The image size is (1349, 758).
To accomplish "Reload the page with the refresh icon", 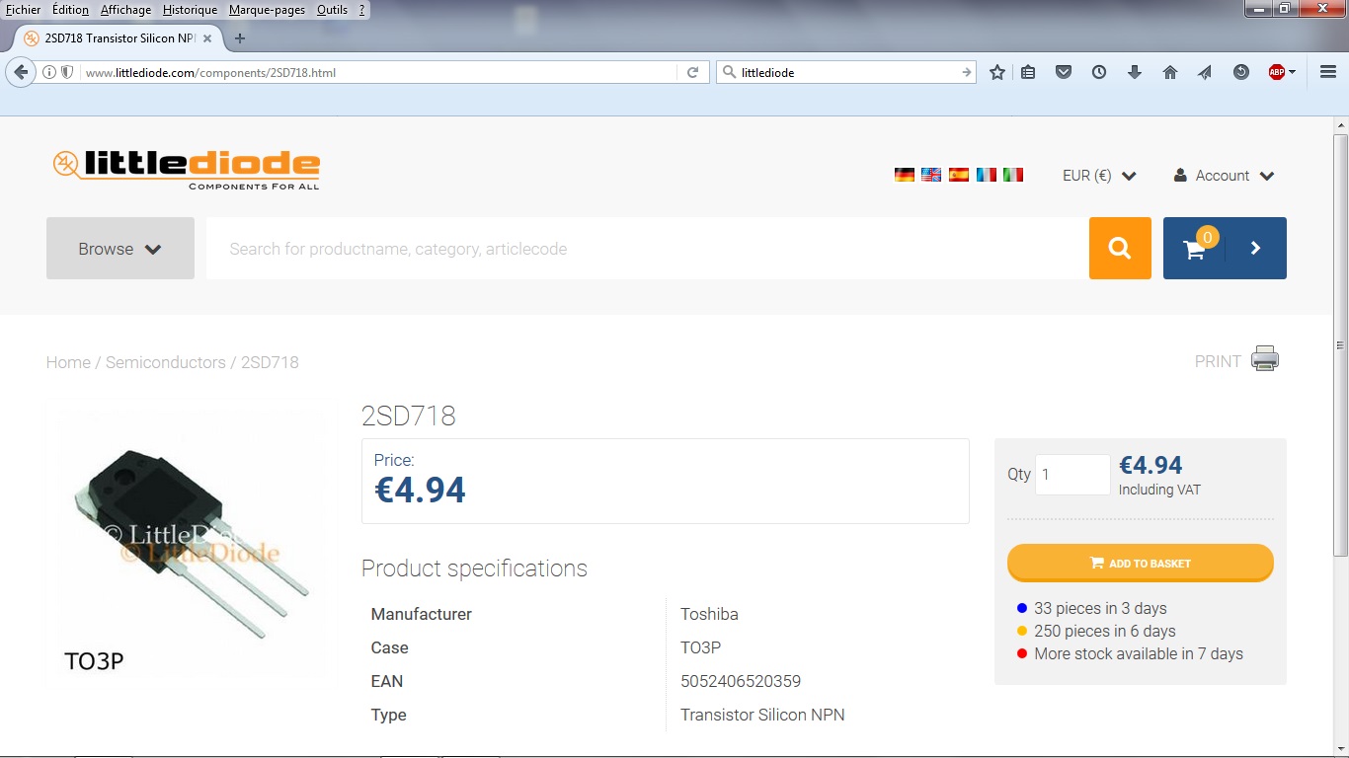I will pyautogui.click(x=693, y=72).
